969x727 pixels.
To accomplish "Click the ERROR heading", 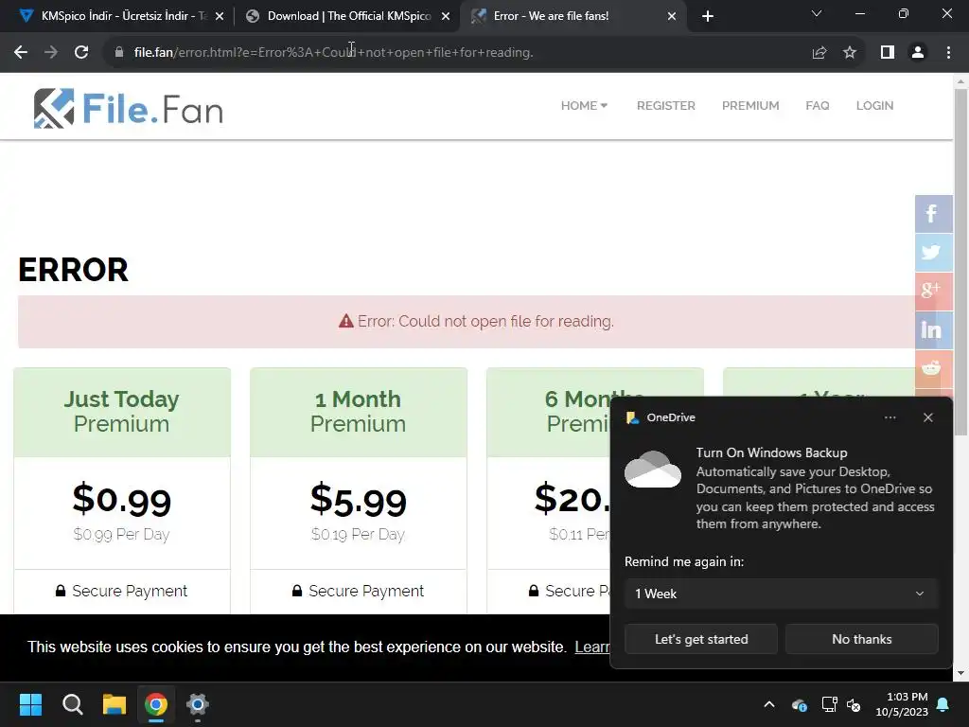I will click(73, 270).
